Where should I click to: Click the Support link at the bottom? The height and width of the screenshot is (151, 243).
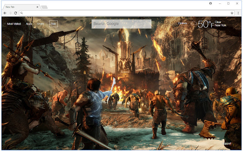point(227,143)
